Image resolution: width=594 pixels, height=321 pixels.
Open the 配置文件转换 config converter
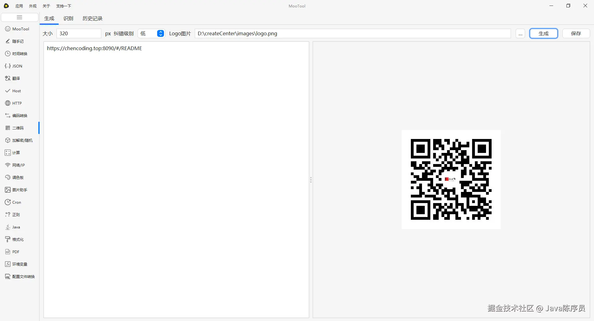(x=20, y=276)
